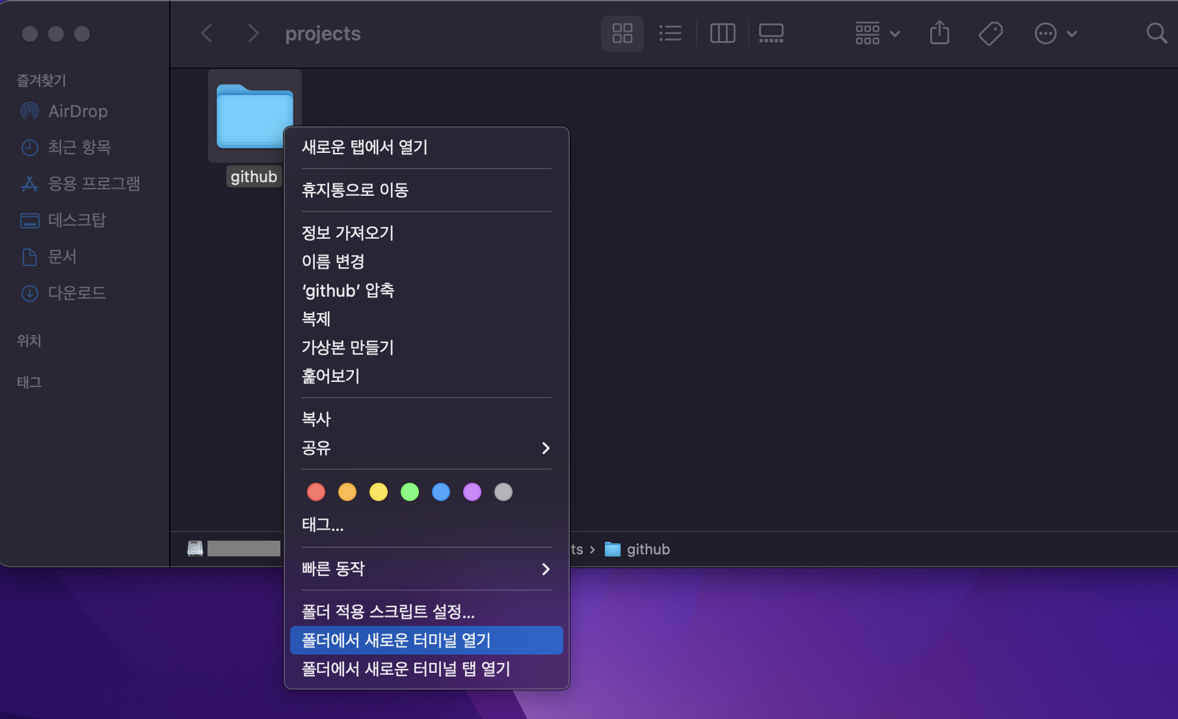
Task: Apply the purple tag color
Action: coord(472,492)
